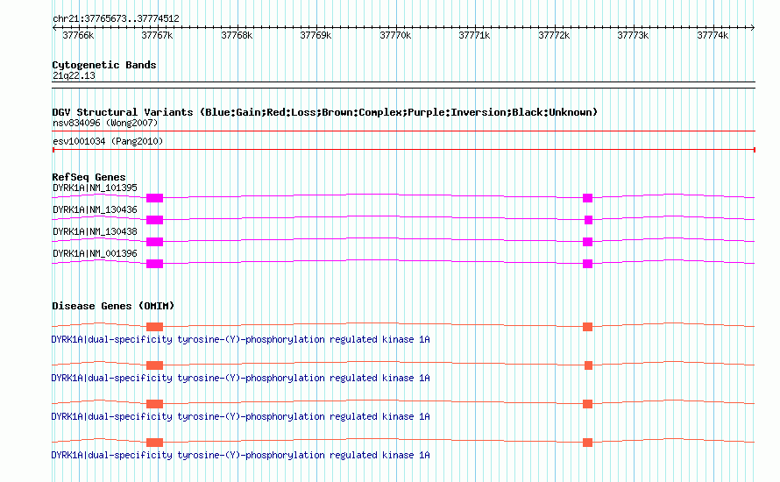The height and width of the screenshot is (482, 780).
Task: Open the DYRK1A|NM_130438 transcript label
Action: (95, 231)
